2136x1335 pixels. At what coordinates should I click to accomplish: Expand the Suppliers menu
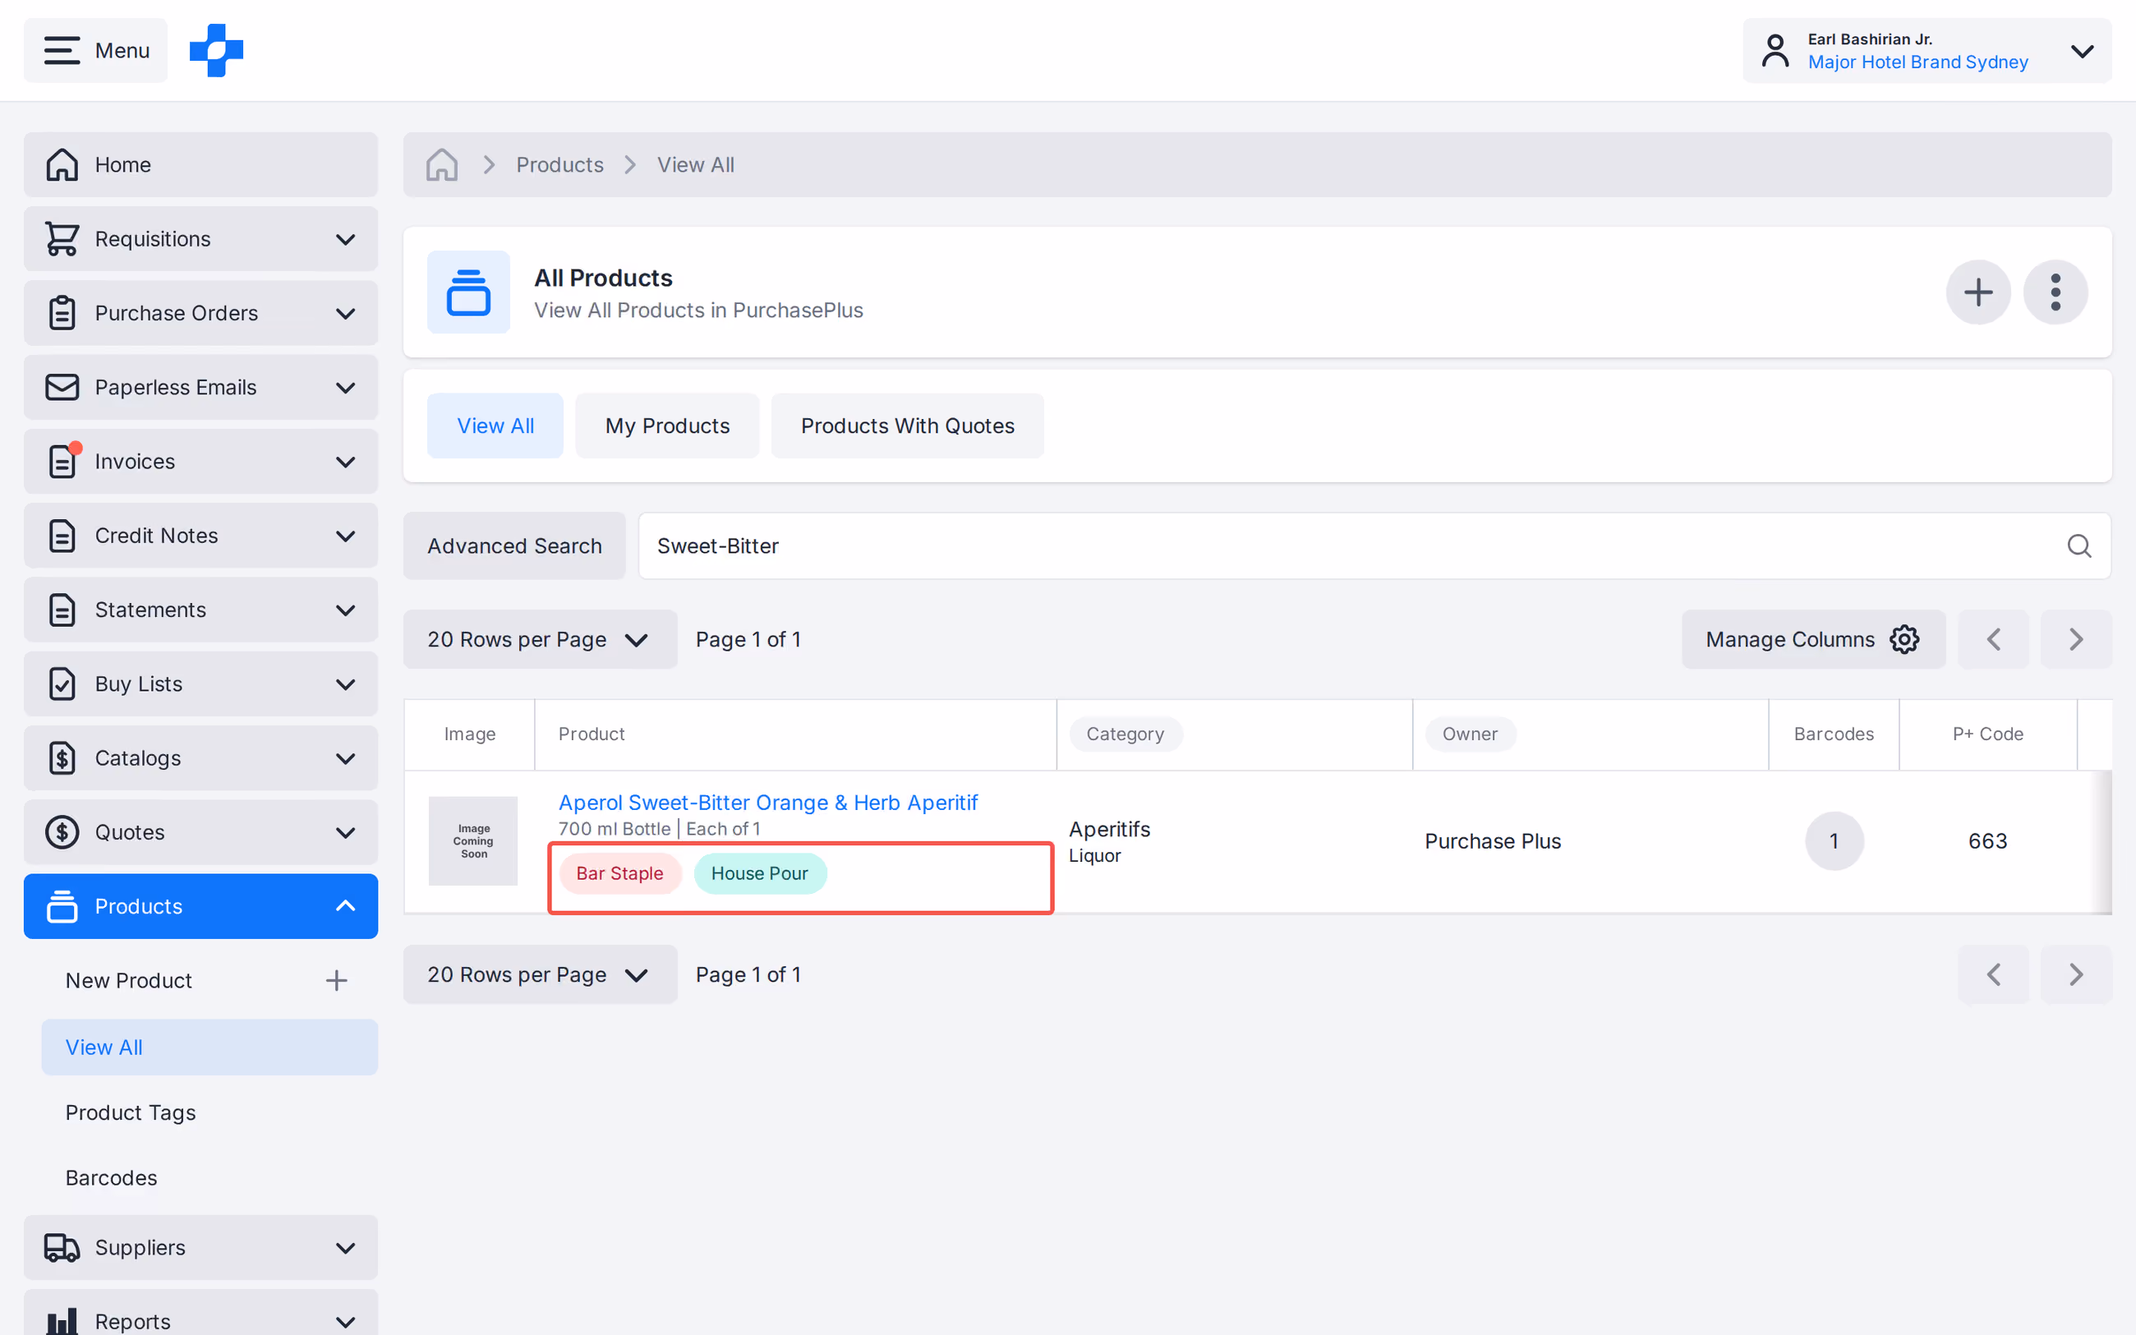coord(200,1247)
